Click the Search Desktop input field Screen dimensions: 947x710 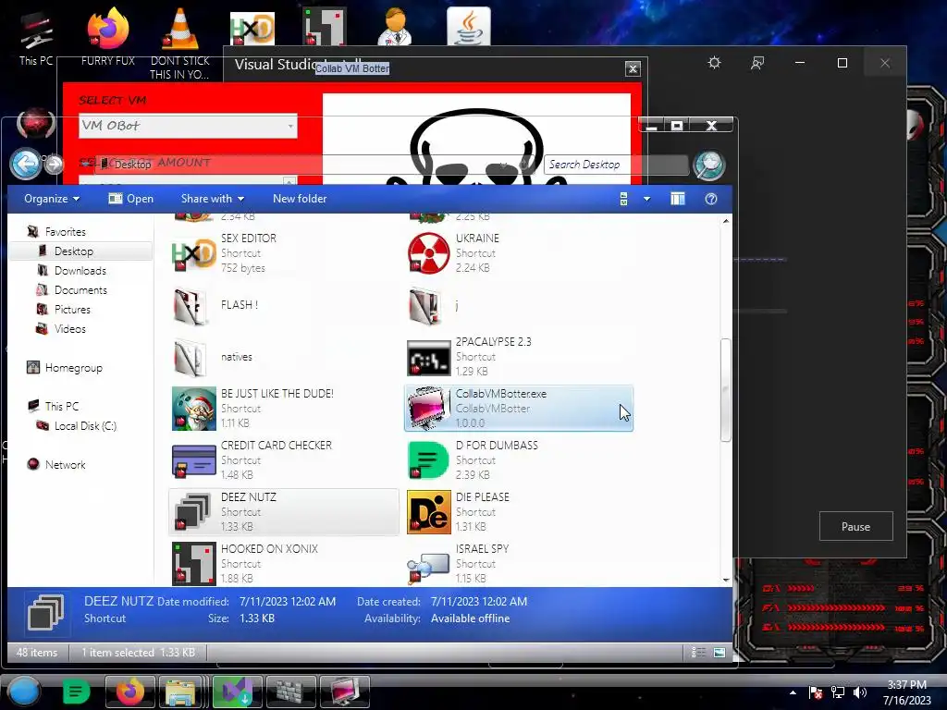click(615, 165)
